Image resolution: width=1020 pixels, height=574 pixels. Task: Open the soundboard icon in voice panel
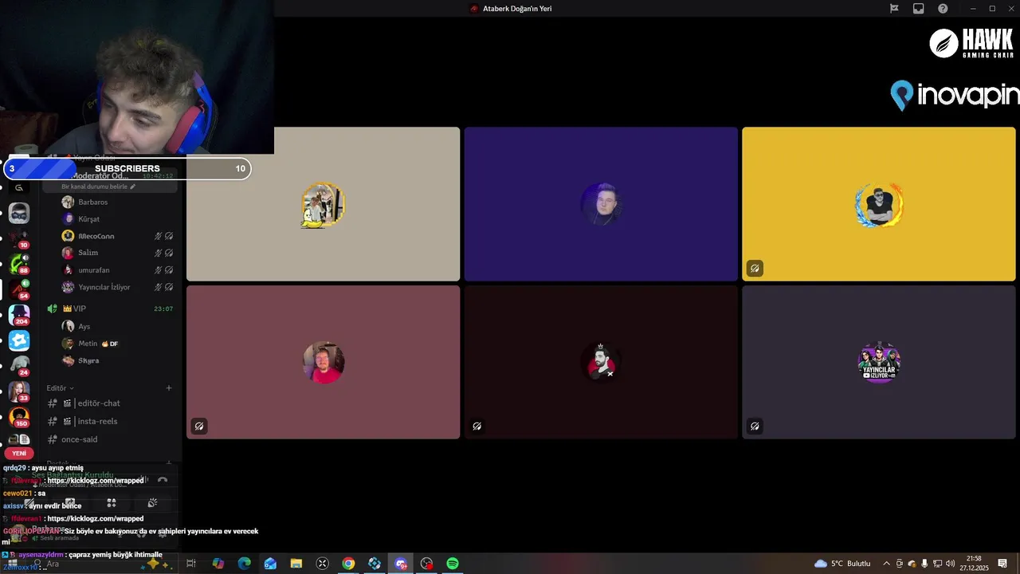coord(152,503)
